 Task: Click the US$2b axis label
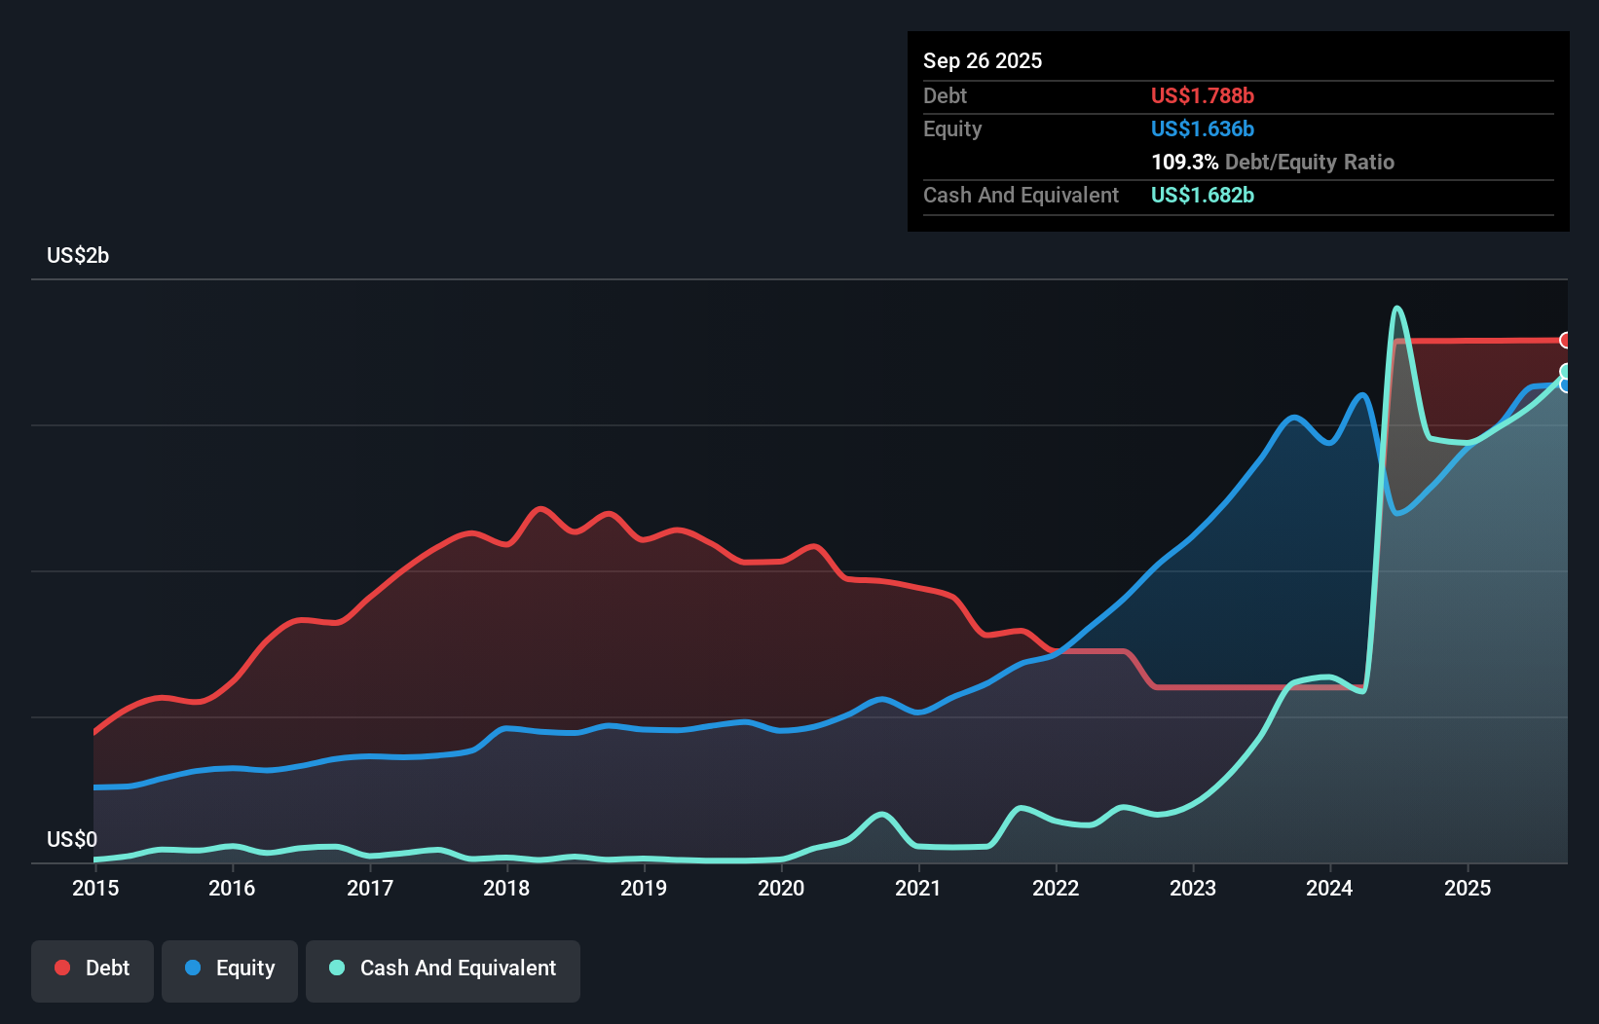pyautogui.click(x=79, y=255)
